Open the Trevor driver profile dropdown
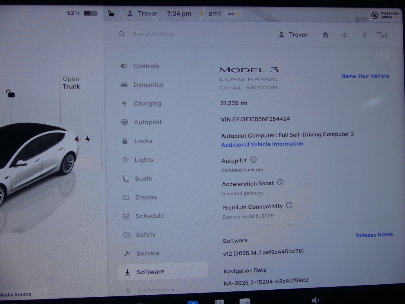This screenshot has width=405, height=304. 293,35
